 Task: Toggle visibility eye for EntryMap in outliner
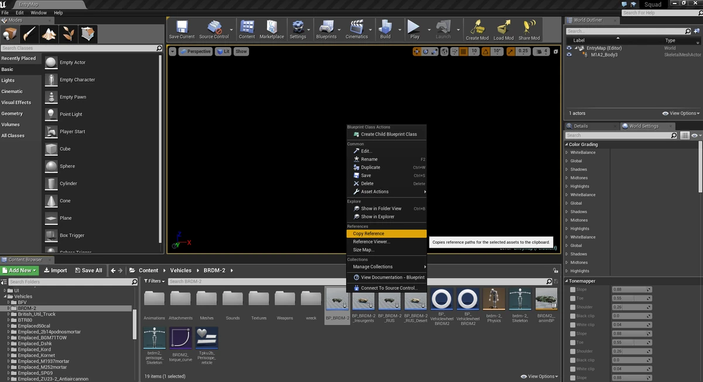pyautogui.click(x=569, y=48)
